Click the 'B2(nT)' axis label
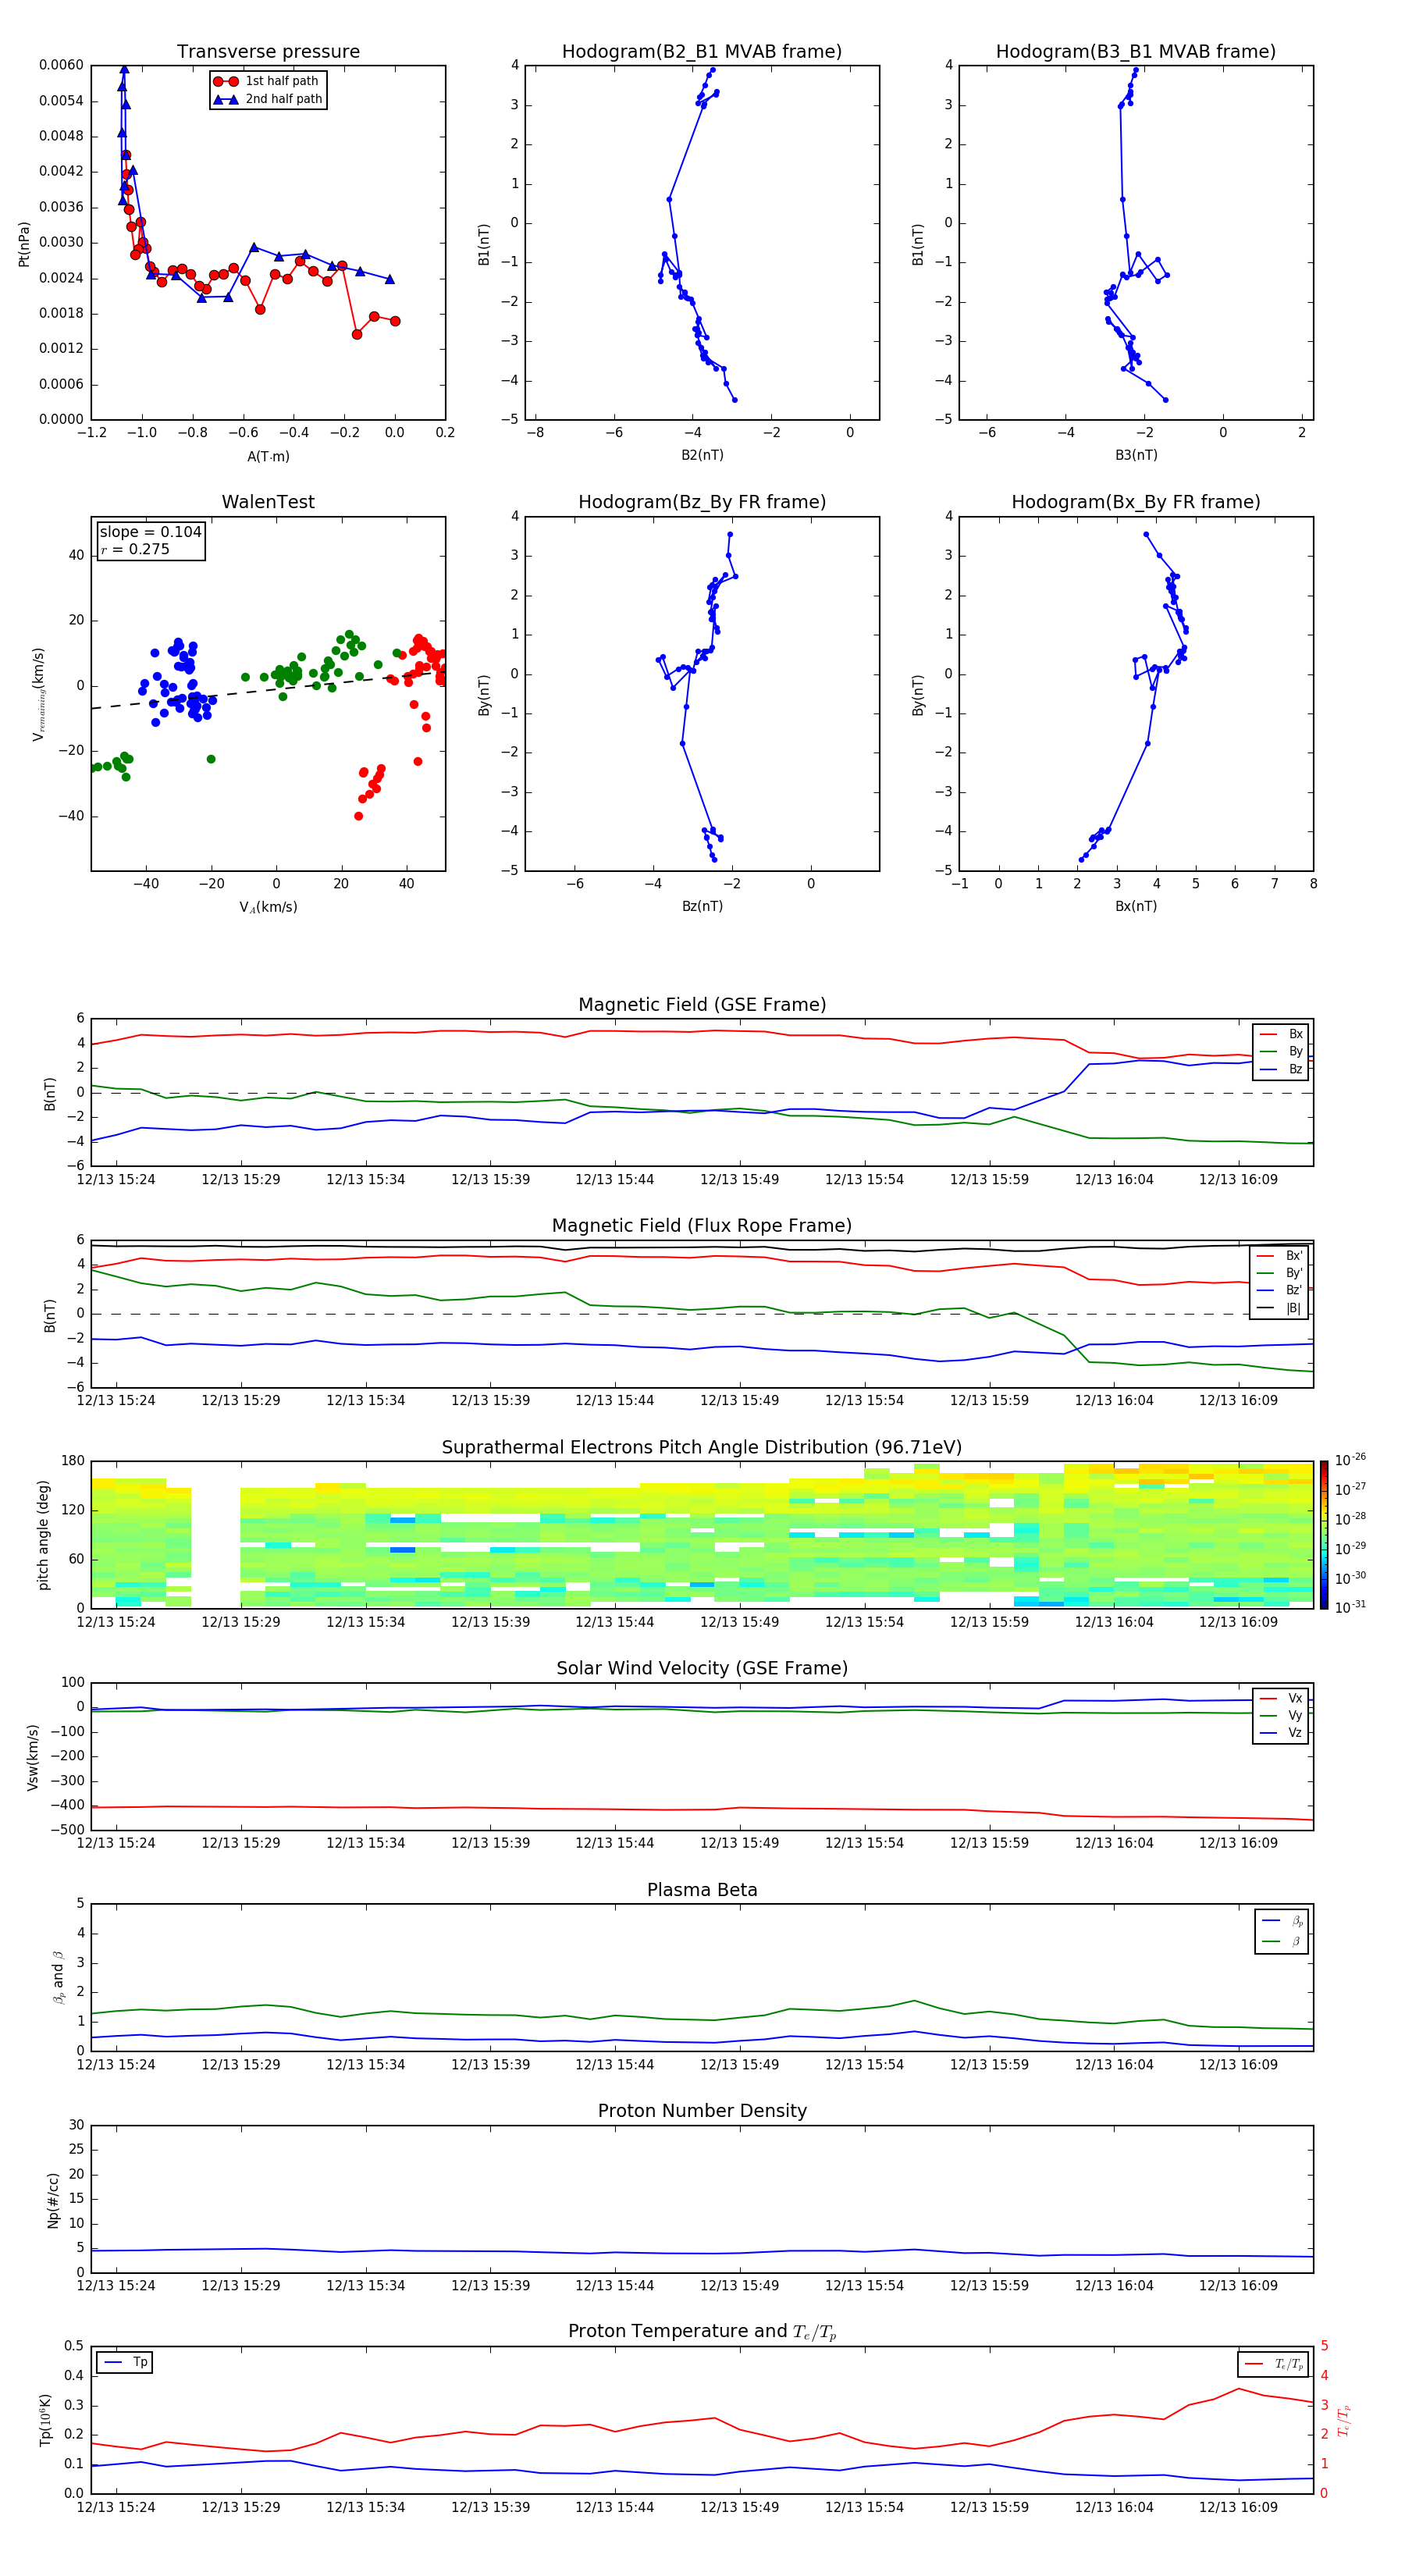Image resolution: width=1405 pixels, height=2576 pixels. pyautogui.click(x=702, y=455)
